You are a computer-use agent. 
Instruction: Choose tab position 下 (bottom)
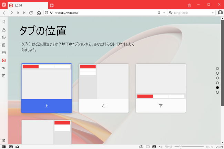coord(161,88)
